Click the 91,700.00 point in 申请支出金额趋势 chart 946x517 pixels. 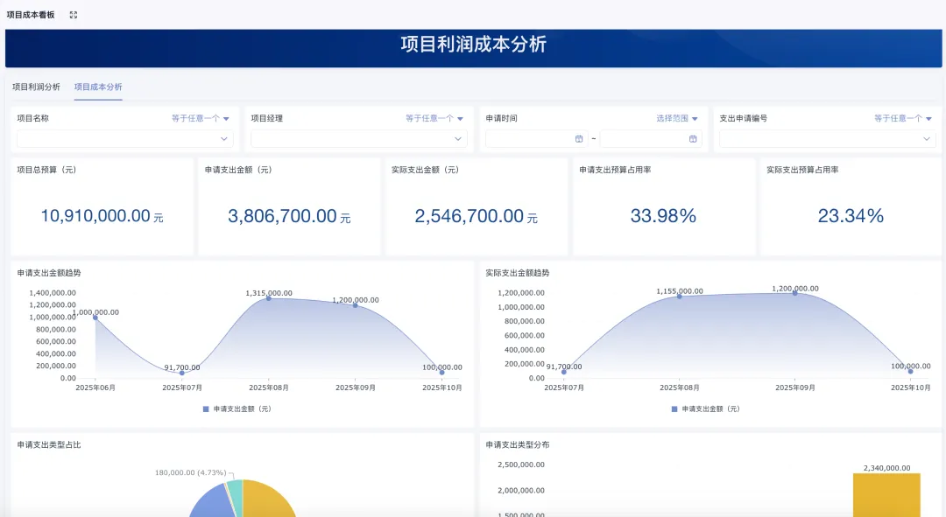pos(182,373)
